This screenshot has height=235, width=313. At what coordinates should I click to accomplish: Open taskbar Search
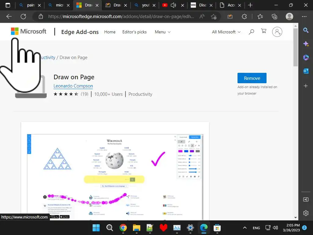pos(109,228)
